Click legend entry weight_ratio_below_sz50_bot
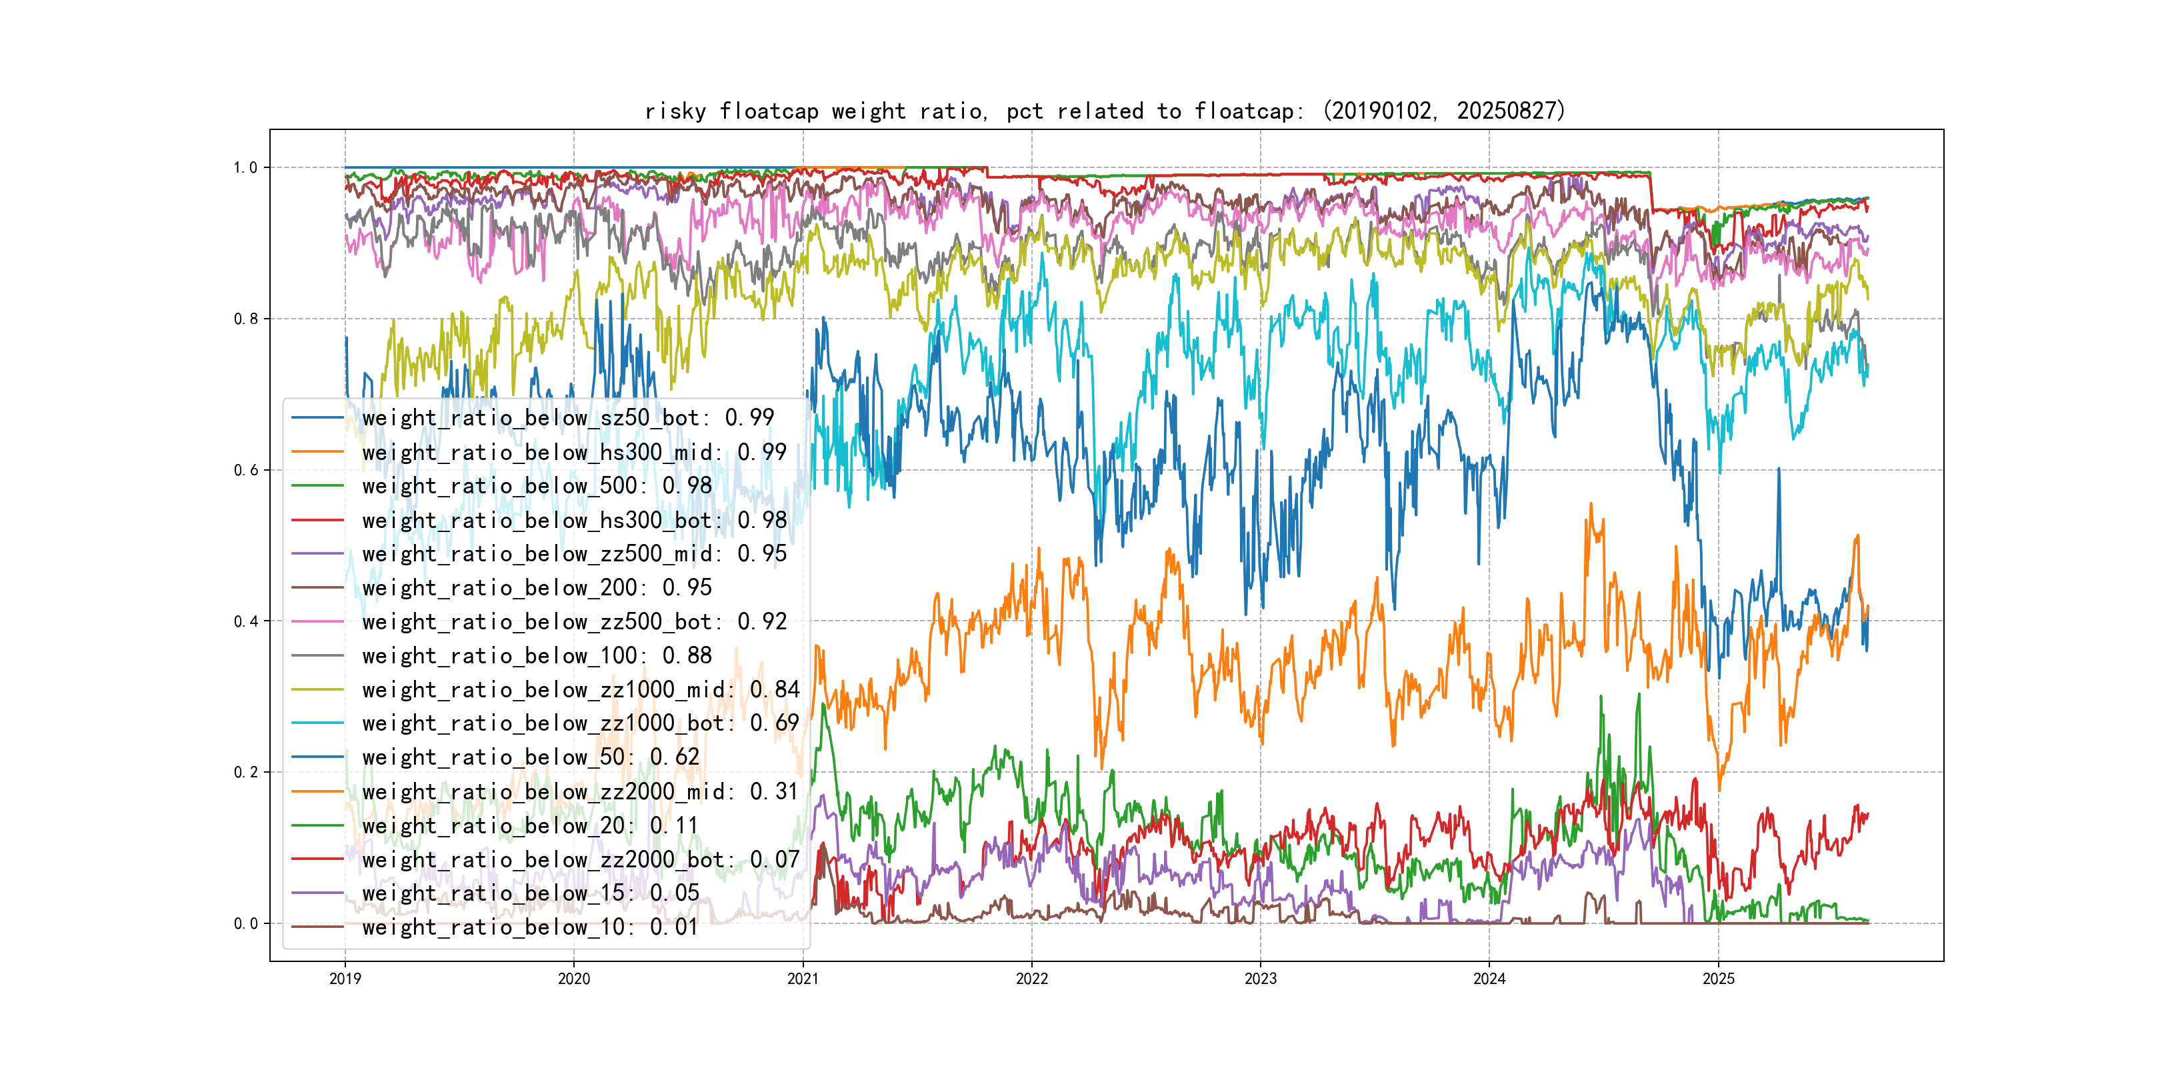 coord(568,417)
